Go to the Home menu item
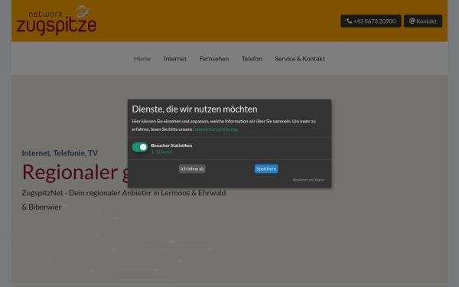The width and height of the screenshot is (459, 287). [142, 59]
